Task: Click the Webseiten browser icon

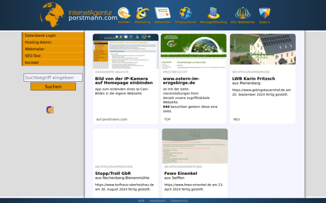Action: pyautogui.click(x=162, y=13)
